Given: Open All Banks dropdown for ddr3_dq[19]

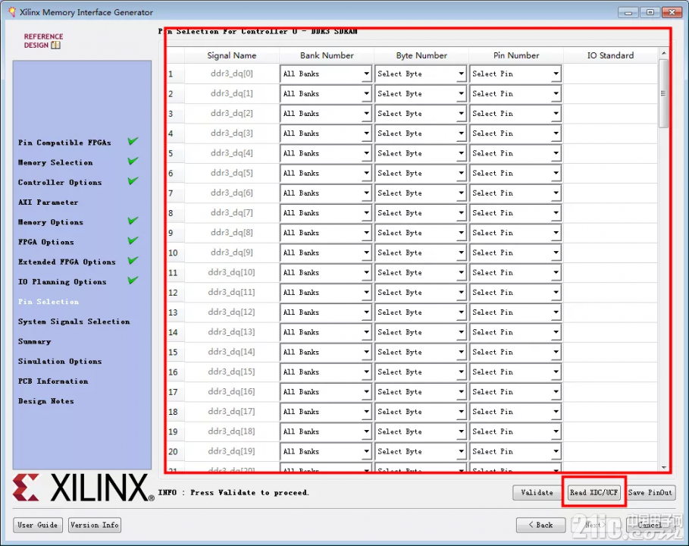Looking at the screenshot, I should coord(326,451).
